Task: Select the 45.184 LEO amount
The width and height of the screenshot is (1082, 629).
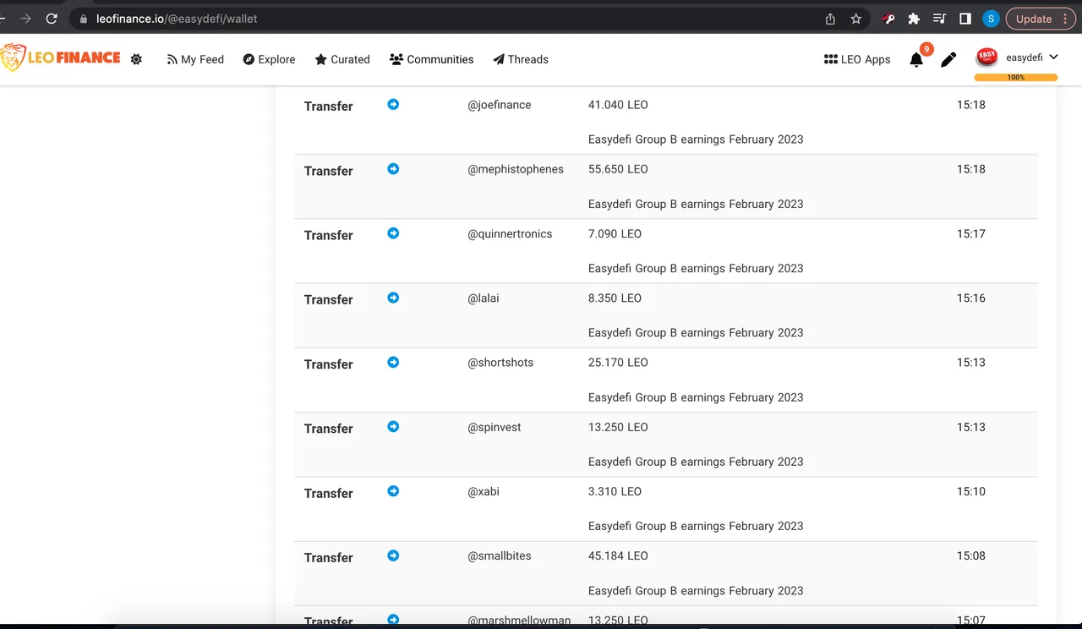Action: (618, 555)
